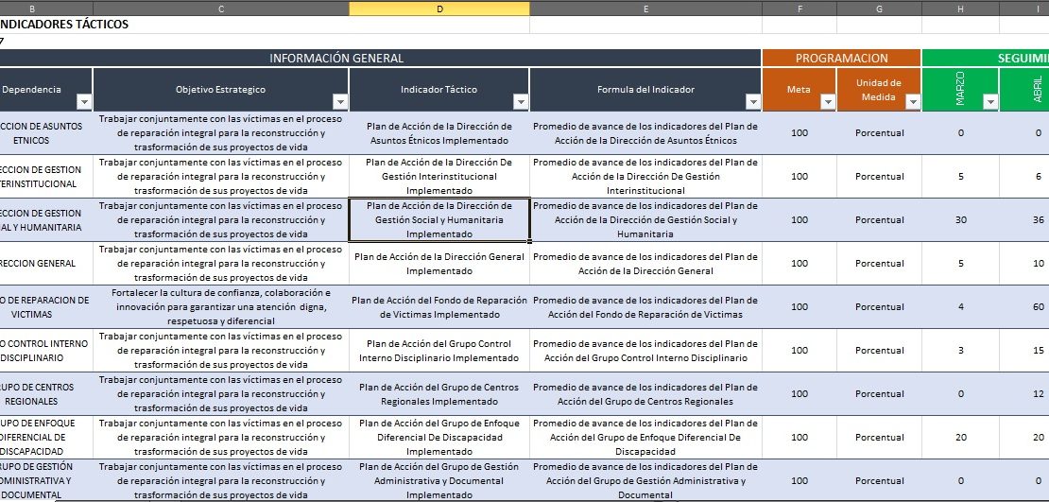Open the Unidad de Medida filter dropdown
The width and height of the screenshot is (1049, 502).
[913, 102]
